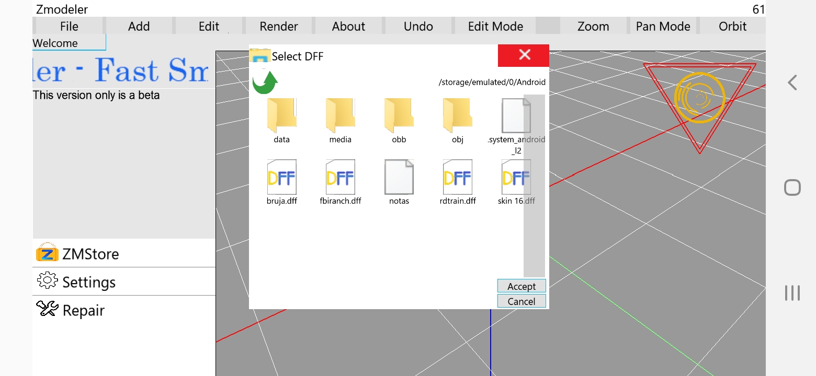This screenshot has height=376, width=816.
Task: Switch to Edit Mode
Action: [x=495, y=26]
